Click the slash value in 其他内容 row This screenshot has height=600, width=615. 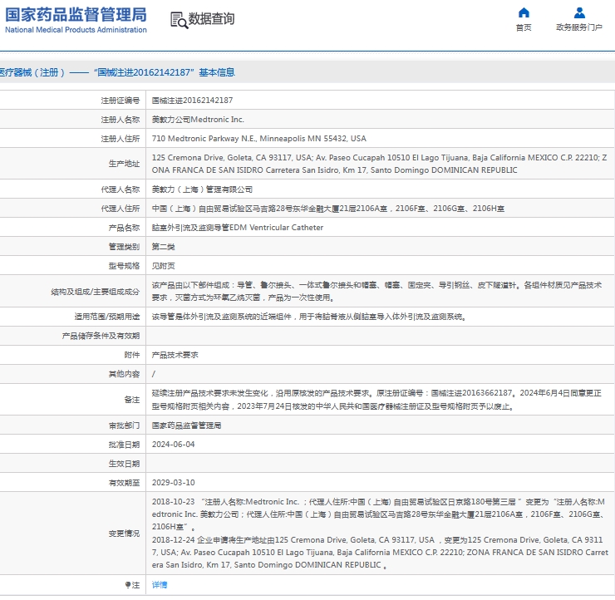154,374
